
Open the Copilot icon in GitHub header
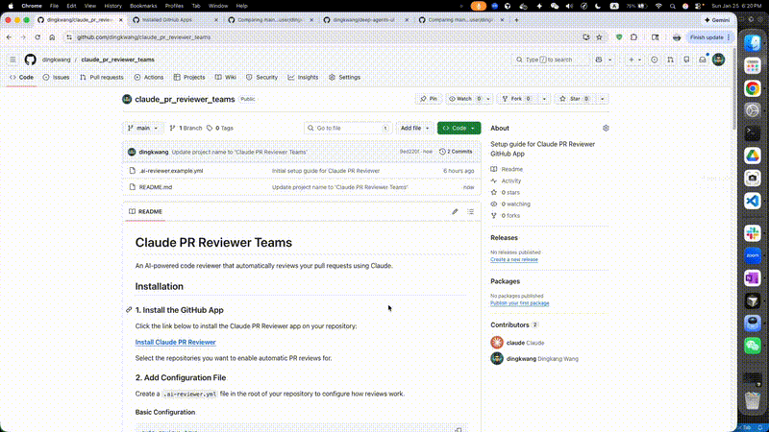pyautogui.click(x=599, y=60)
